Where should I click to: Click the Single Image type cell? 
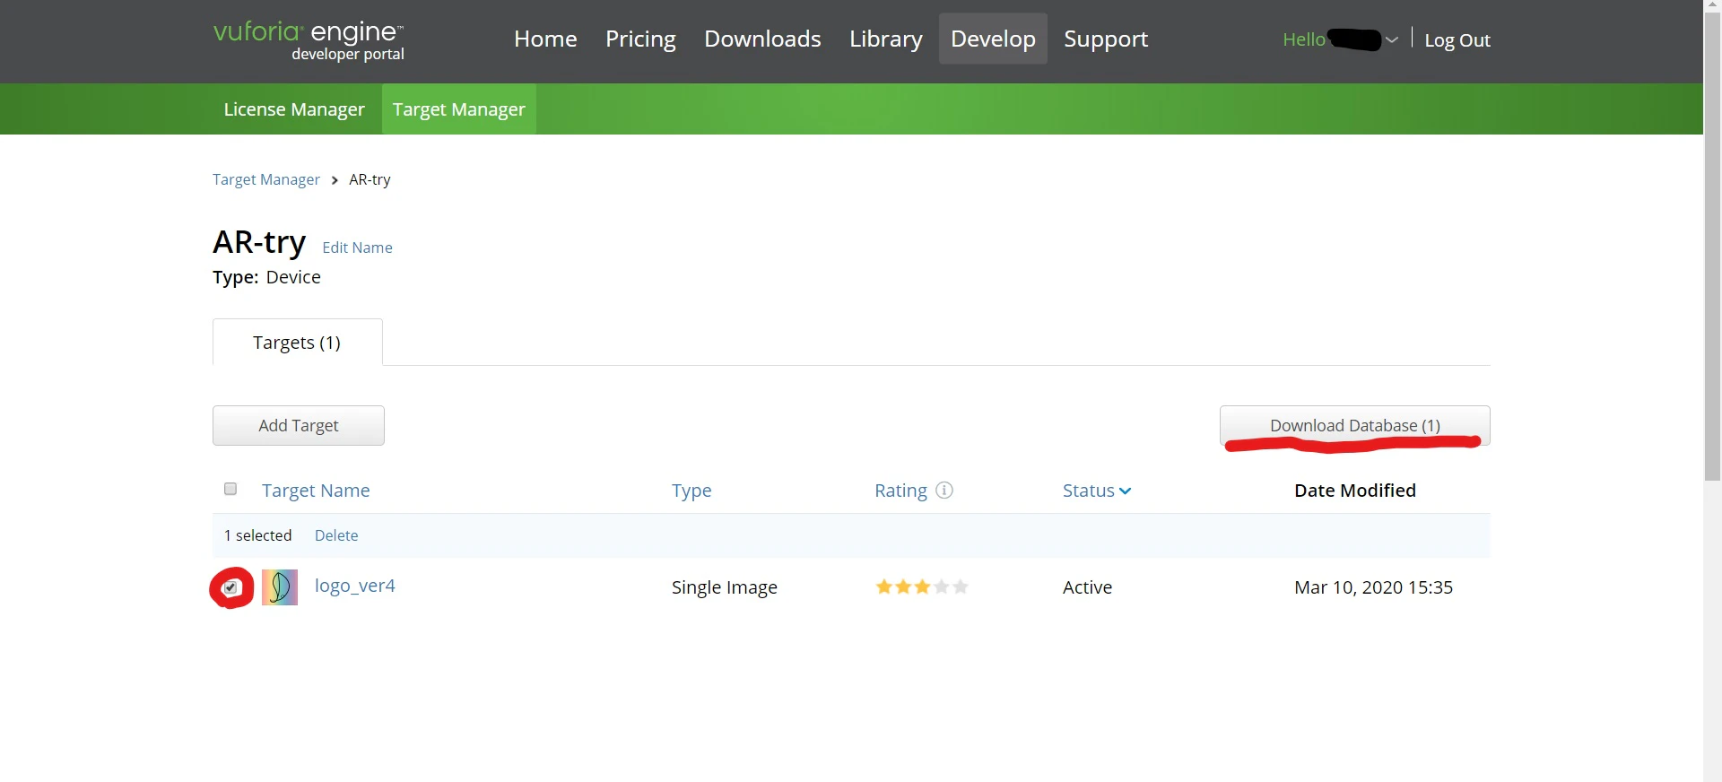[x=725, y=587]
